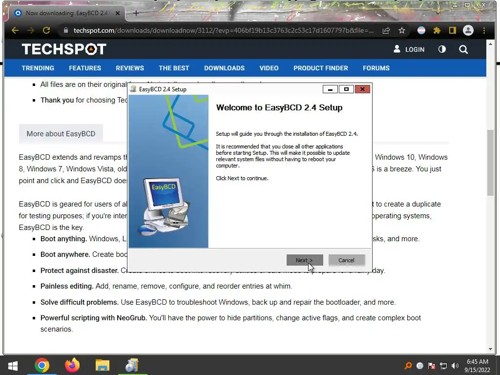Open Chrome three-dot menu
This screenshot has height=375, width=500.
484,30
